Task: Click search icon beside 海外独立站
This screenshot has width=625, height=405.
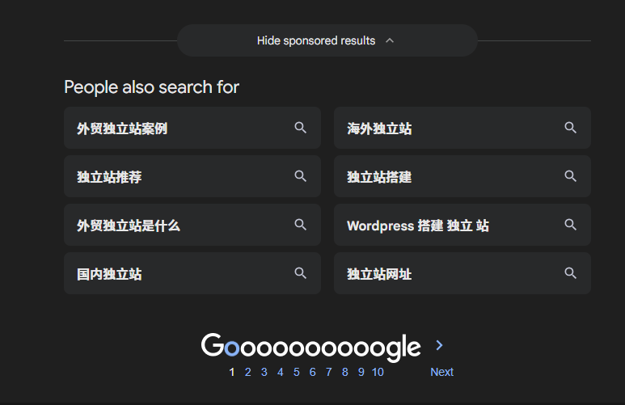Action: (571, 128)
